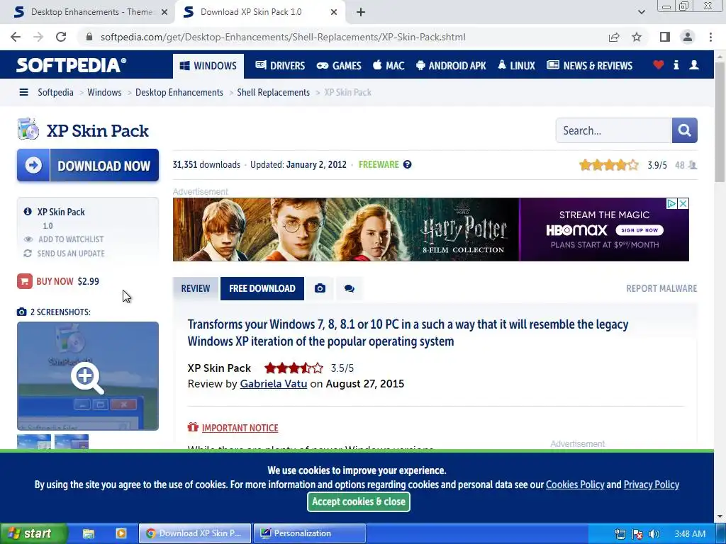Switch to the FREE DOWNLOAD tab
726x544 pixels.
[x=262, y=289]
